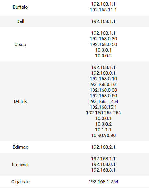
Task: Click D-Link's 192.168.0.101 address
Action: 103,84
